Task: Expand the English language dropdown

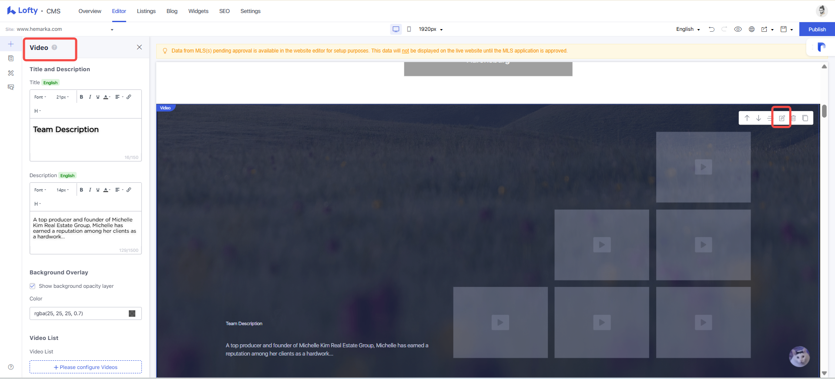Action: [x=688, y=29]
